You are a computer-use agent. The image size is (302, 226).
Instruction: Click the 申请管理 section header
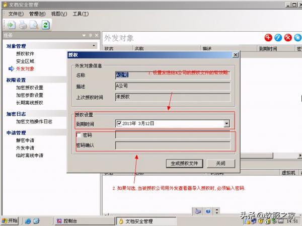[16, 133]
